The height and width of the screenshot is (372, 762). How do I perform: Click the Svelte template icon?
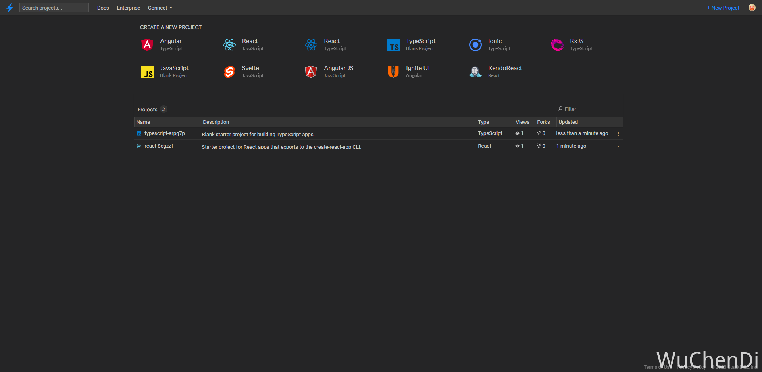[229, 72]
